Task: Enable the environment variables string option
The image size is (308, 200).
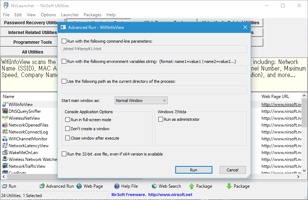Action: pyautogui.click(x=64, y=61)
